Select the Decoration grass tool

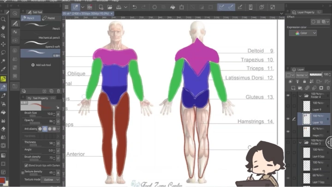pos(3,121)
